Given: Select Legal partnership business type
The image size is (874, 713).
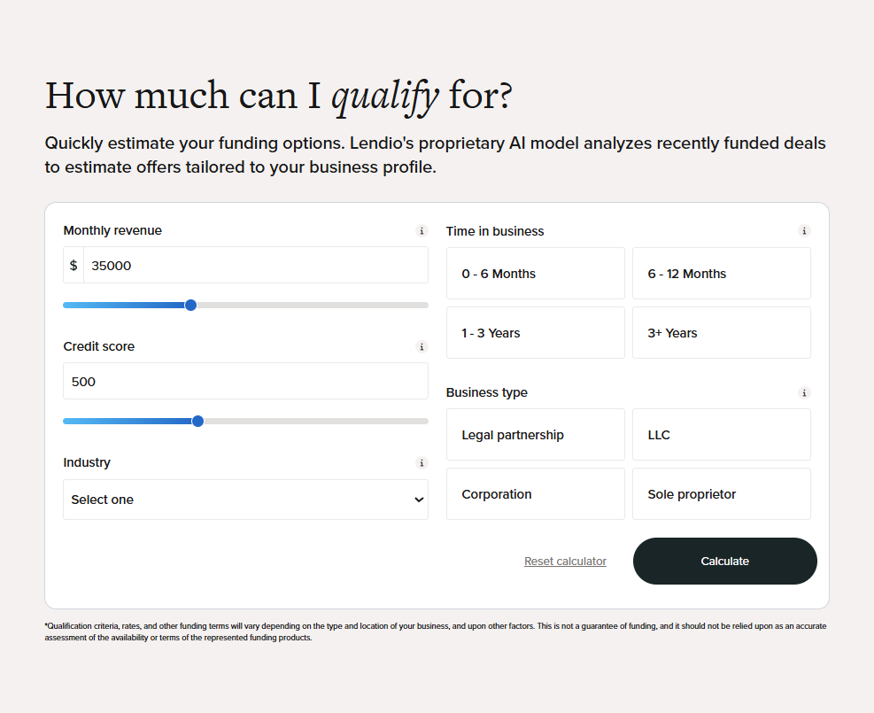Looking at the screenshot, I should 535,435.
